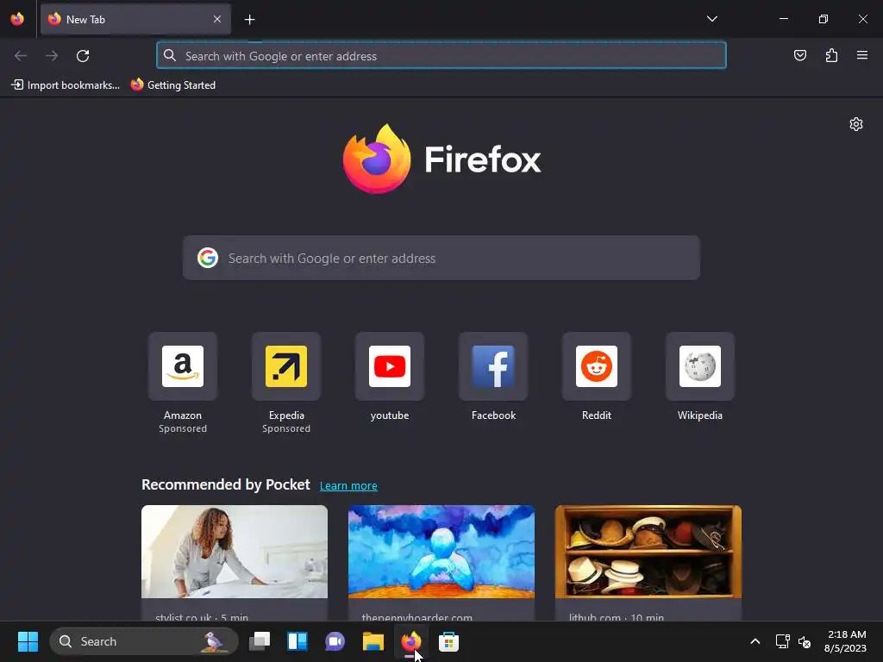Open the Save to Pocket icon
The image size is (883, 662).
(x=800, y=55)
